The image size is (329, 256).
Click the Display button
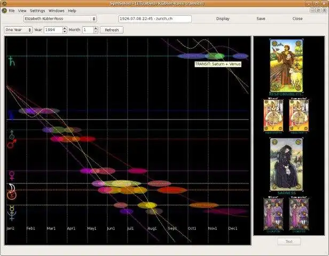click(223, 19)
